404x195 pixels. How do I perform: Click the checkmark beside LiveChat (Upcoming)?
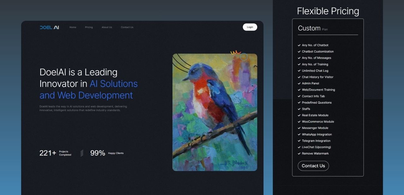pyautogui.click(x=299, y=147)
